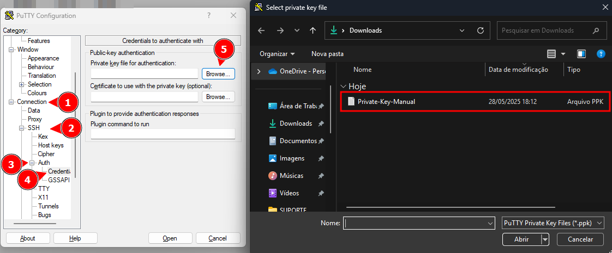Click Downloads in the address bar

click(x=365, y=30)
